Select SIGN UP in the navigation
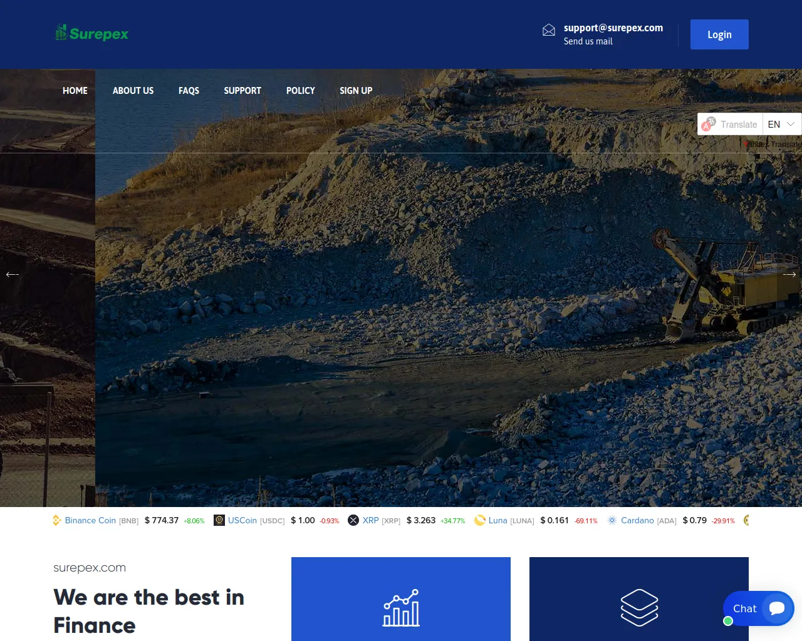The width and height of the screenshot is (802, 641). pos(356,91)
